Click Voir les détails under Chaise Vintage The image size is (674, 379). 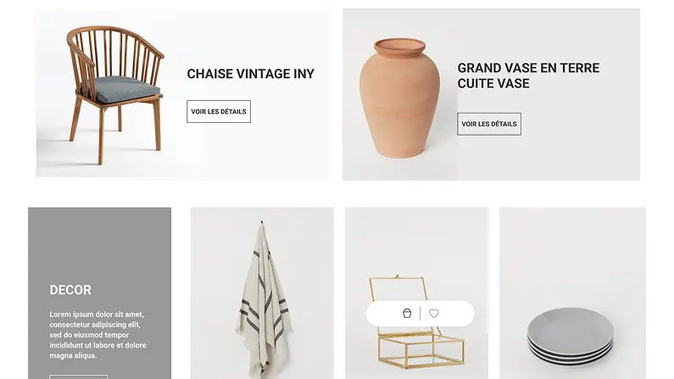pos(219,111)
